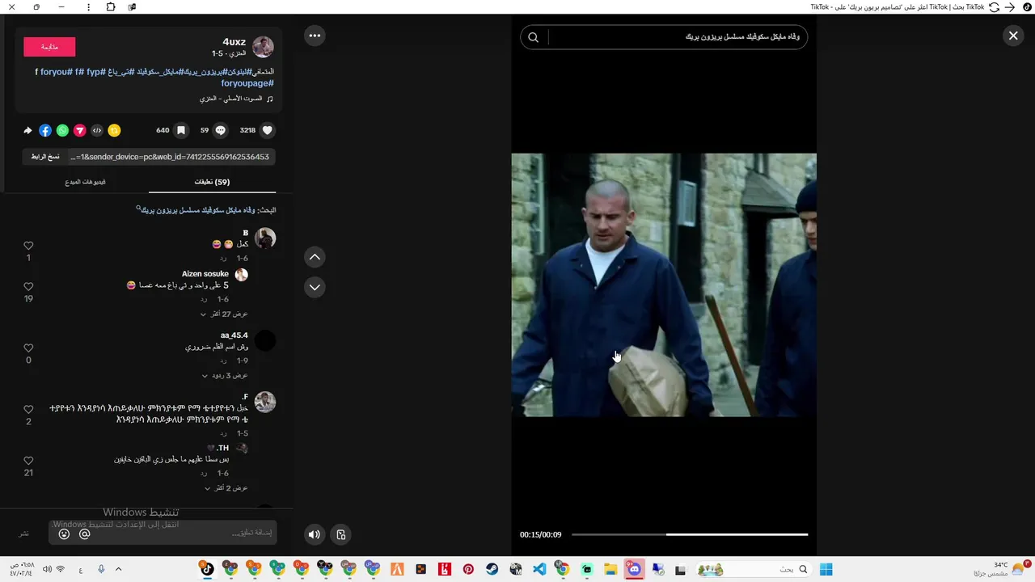Screen dimensions: 1035x582
Task: Share the video via WhatsApp icon
Action: pyautogui.click(x=62, y=130)
